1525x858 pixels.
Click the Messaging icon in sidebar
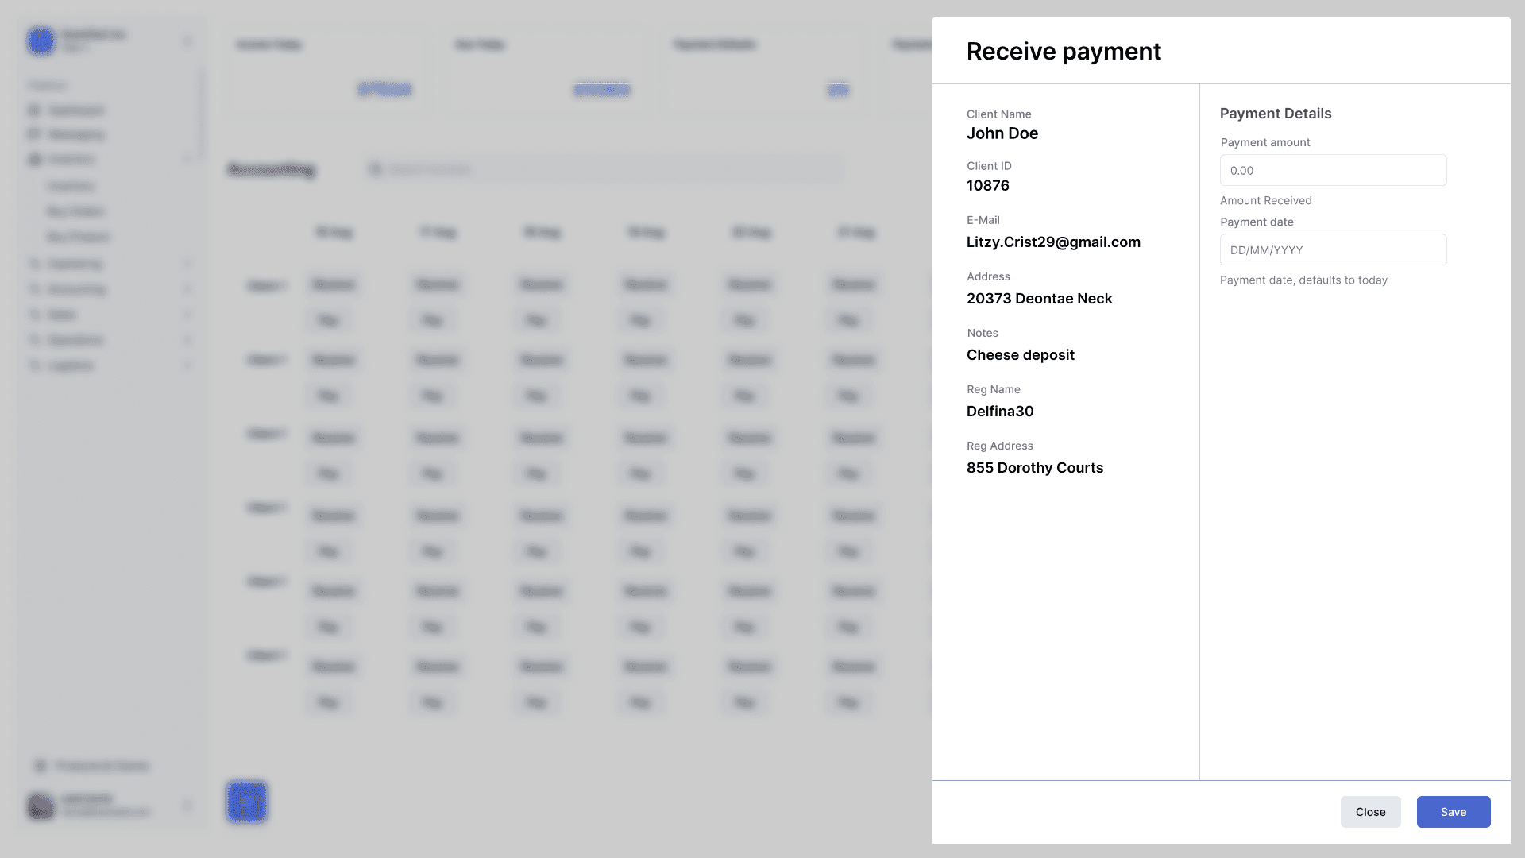point(34,134)
